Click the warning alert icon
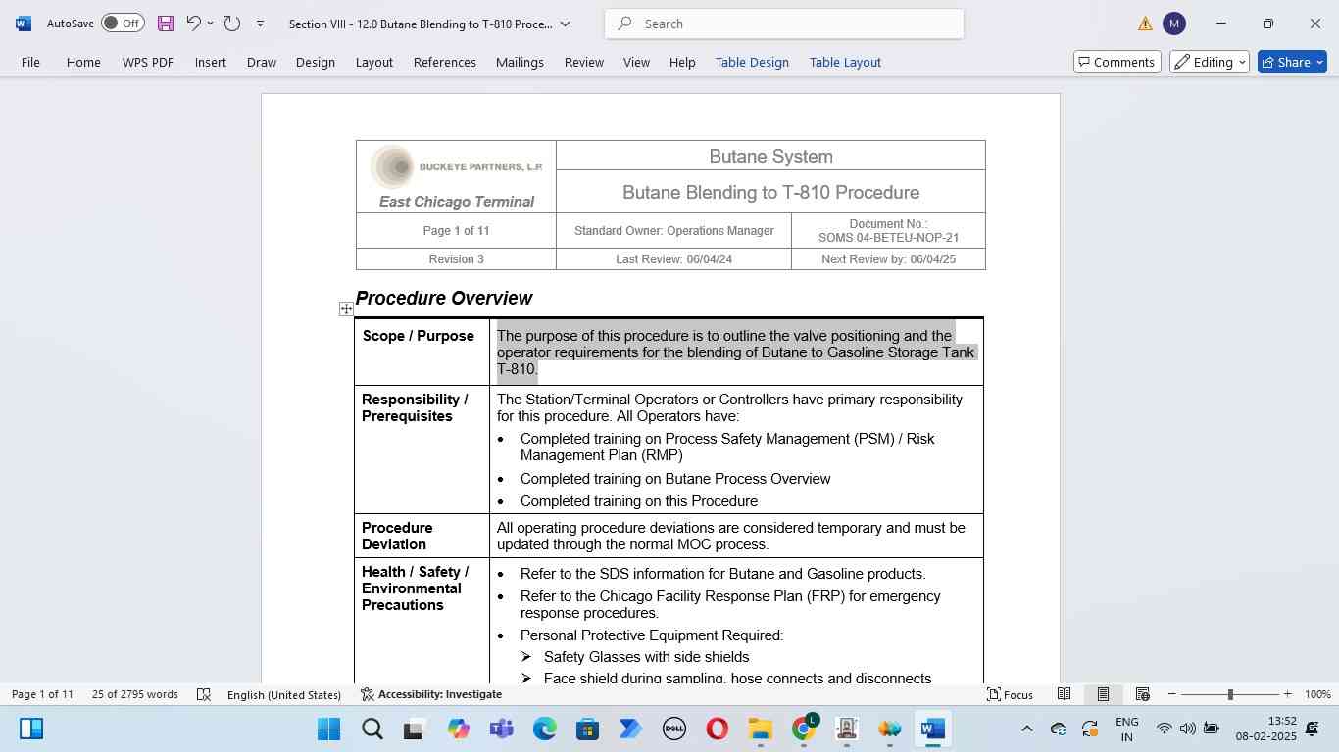The image size is (1339, 752). click(x=1146, y=23)
